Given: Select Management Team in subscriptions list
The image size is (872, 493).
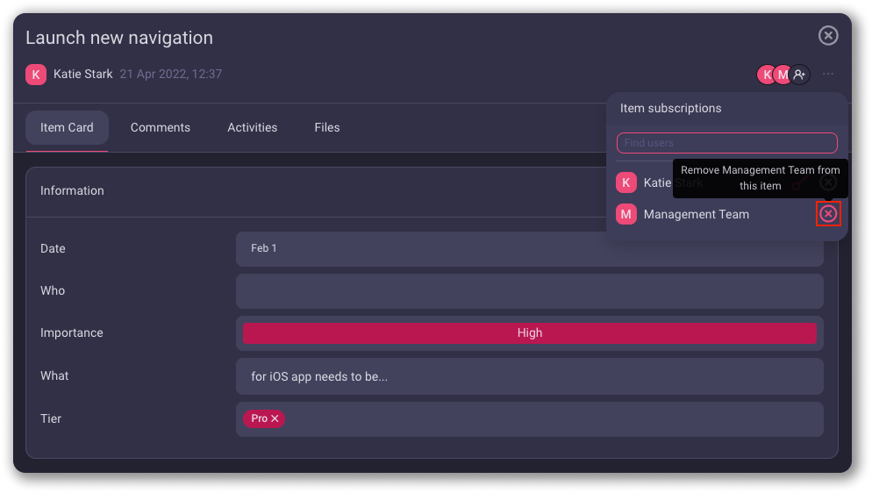Looking at the screenshot, I should pyautogui.click(x=696, y=214).
